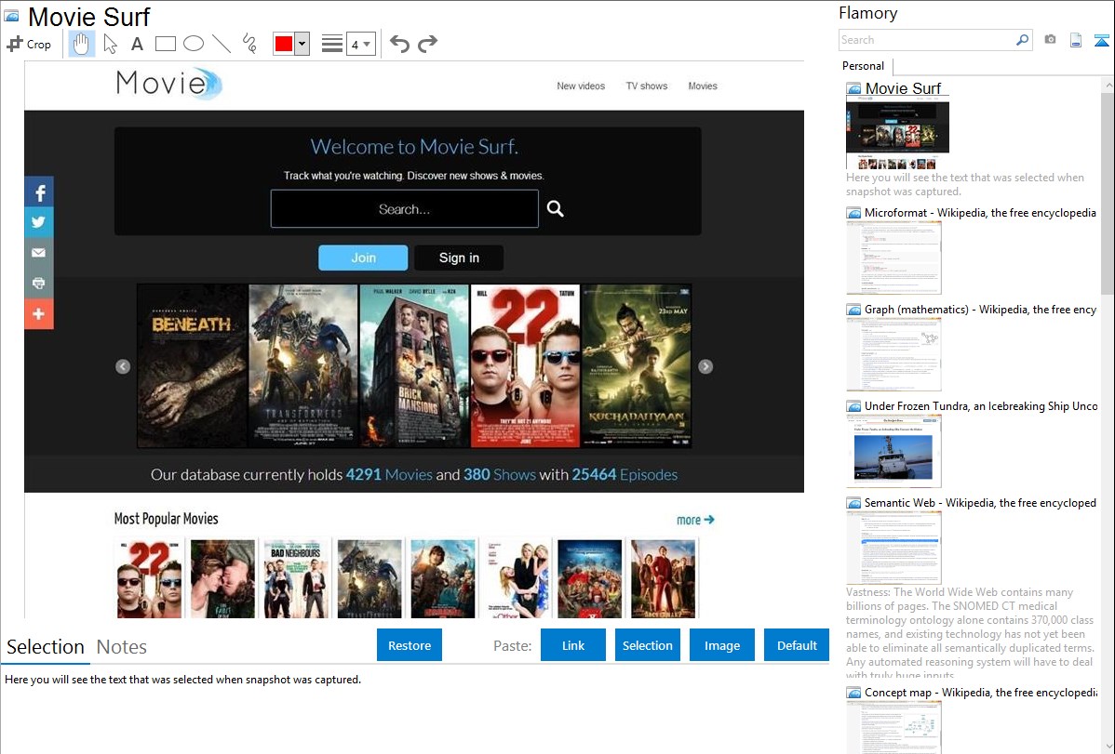
Task: Click the Movie Surf logo
Action: point(169,83)
